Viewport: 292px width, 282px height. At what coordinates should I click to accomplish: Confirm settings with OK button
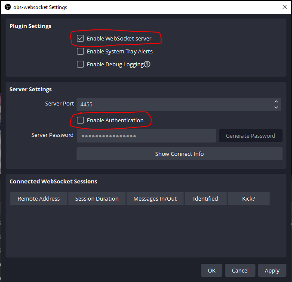coord(212,270)
